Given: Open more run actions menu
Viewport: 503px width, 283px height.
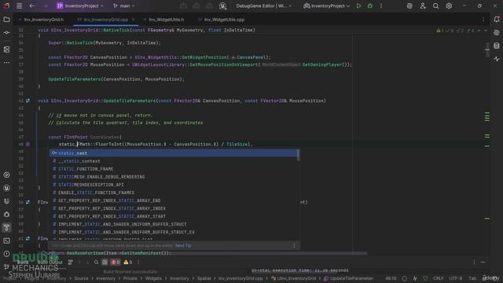Looking at the screenshot, I should [x=381, y=6].
